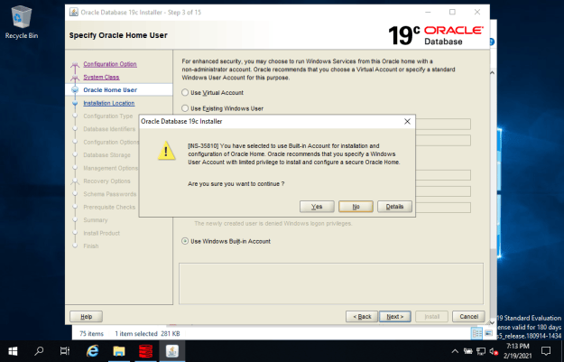Launch Internet Explorer from the taskbar
564x362 pixels.
point(92,351)
